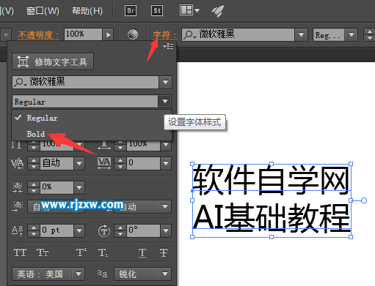This screenshot has height=286, width=375.
Task: Open the opacity slider arrow
Action: click(x=108, y=34)
